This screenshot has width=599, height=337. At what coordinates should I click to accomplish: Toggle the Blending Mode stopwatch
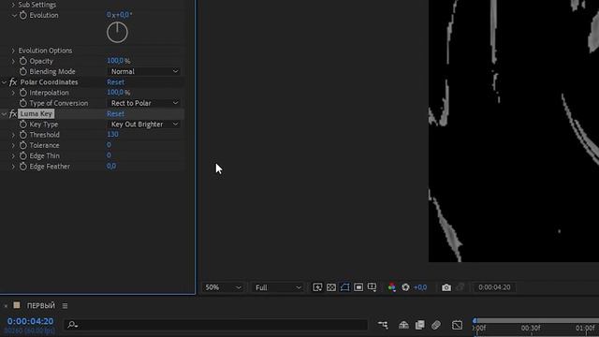pyautogui.click(x=22, y=71)
